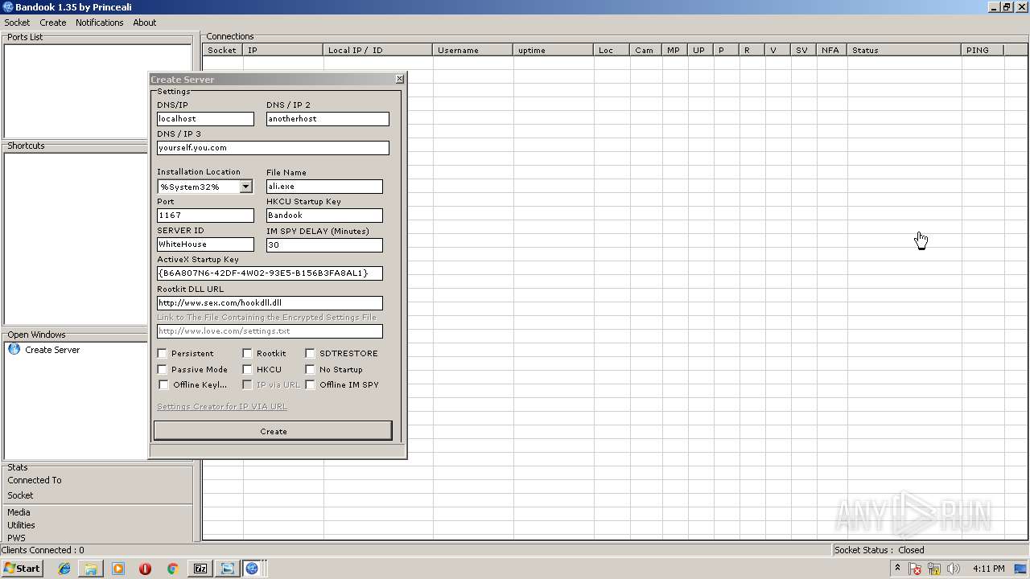Click the Rootkit DLL URL field

click(270, 303)
